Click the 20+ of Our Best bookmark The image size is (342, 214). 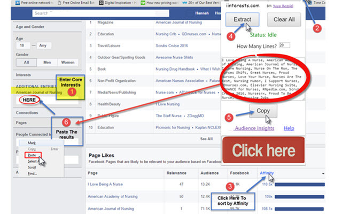click(201, 3)
